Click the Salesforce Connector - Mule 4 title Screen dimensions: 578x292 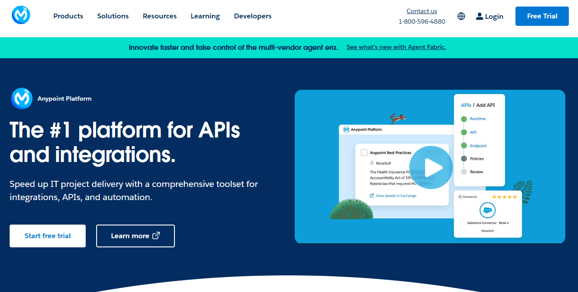[x=488, y=223]
